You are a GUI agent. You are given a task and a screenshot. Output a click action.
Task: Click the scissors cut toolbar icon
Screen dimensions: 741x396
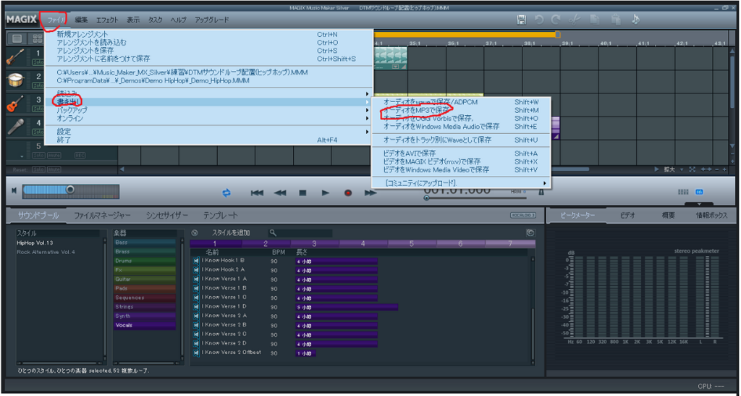pos(574,20)
